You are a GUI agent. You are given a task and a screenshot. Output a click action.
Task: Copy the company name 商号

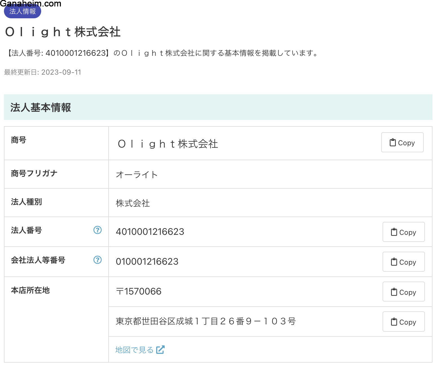(x=402, y=142)
